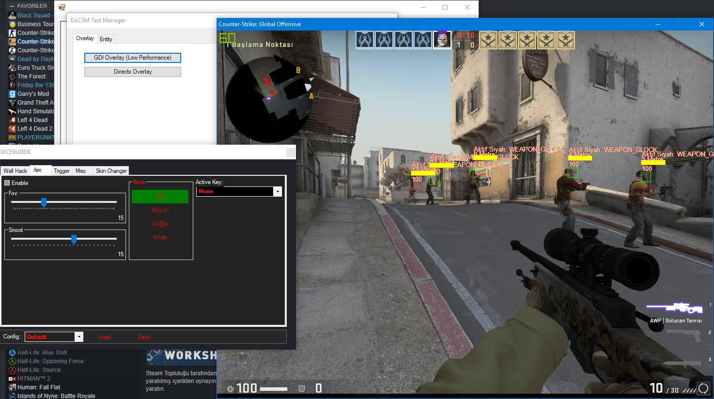This screenshot has width=714, height=399.
Task: Open the Config Default dropdown
Action: [x=79, y=337]
